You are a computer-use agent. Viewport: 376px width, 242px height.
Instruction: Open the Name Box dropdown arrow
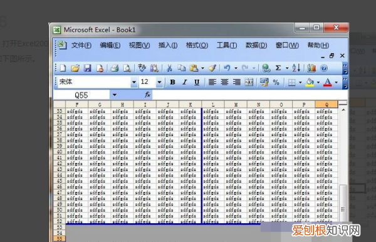(x=115, y=95)
